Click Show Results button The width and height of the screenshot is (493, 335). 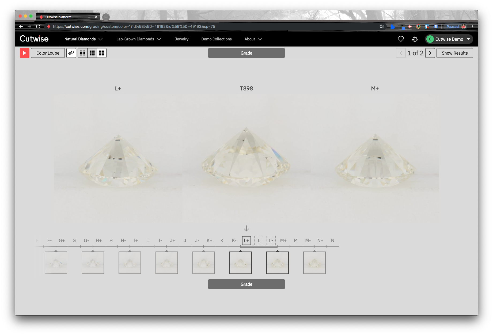(x=455, y=53)
